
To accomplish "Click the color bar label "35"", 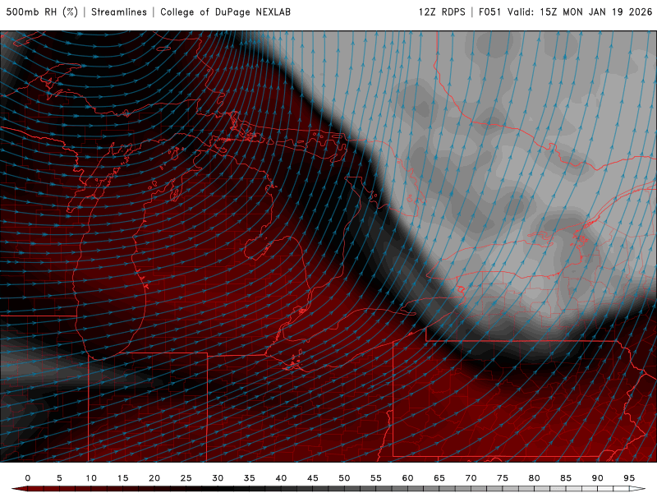I will click(250, 478).
